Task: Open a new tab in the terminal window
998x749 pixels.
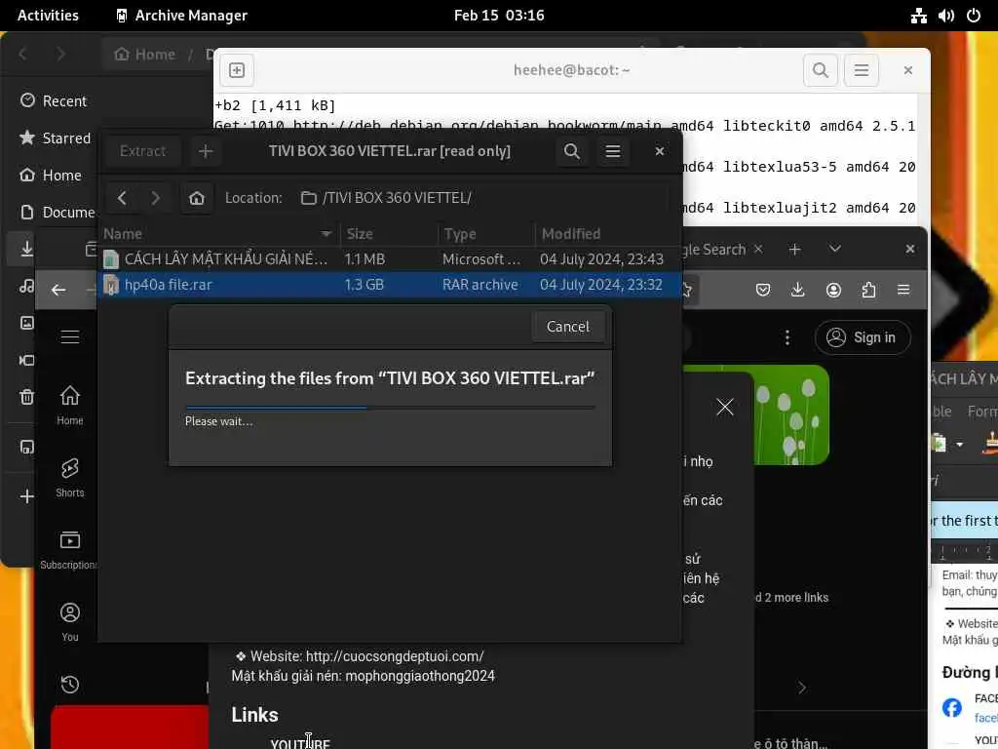Action: (x=237, y=70)
